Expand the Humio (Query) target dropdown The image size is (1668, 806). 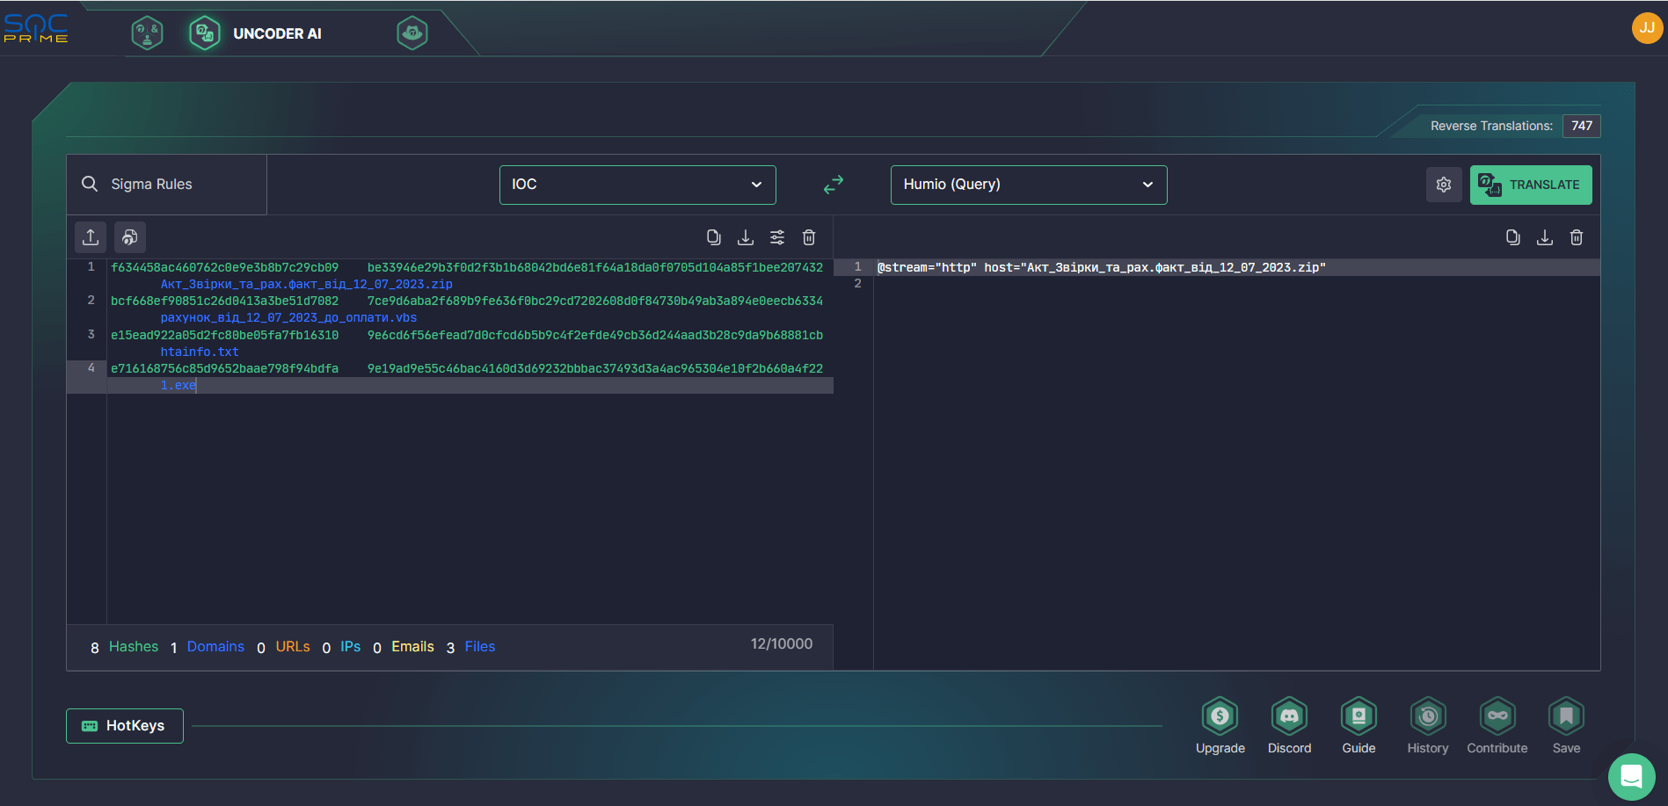(1028, 185)
